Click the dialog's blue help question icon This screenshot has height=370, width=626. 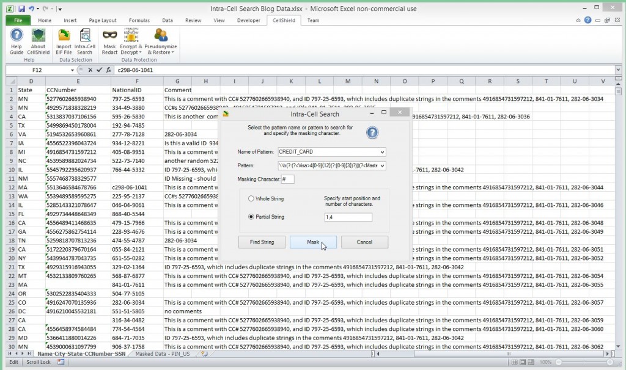click(x=372, y=132)
